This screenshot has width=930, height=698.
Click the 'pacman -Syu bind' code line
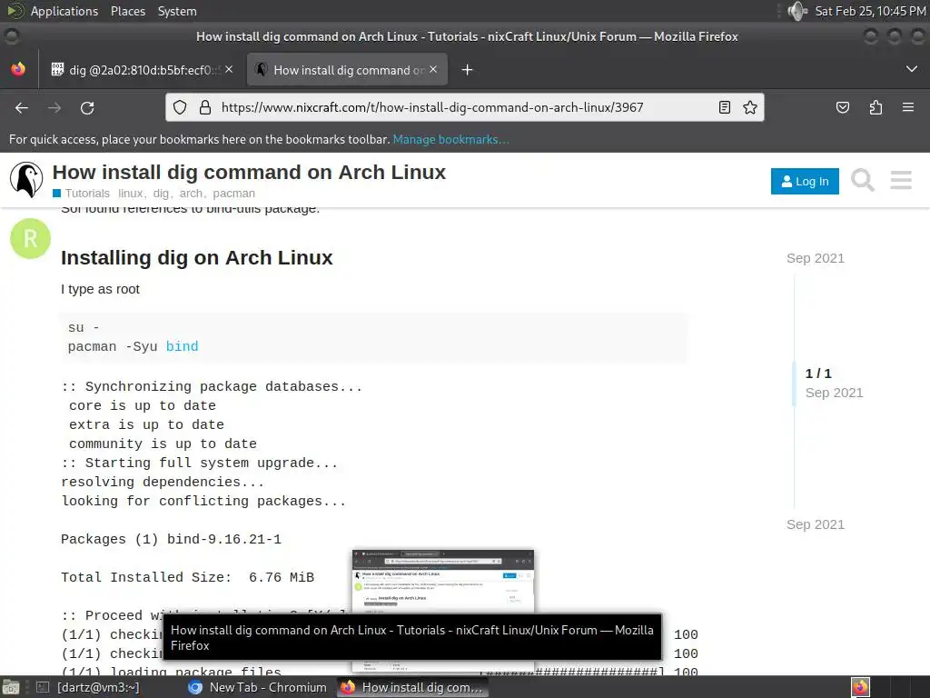(133, 346)
